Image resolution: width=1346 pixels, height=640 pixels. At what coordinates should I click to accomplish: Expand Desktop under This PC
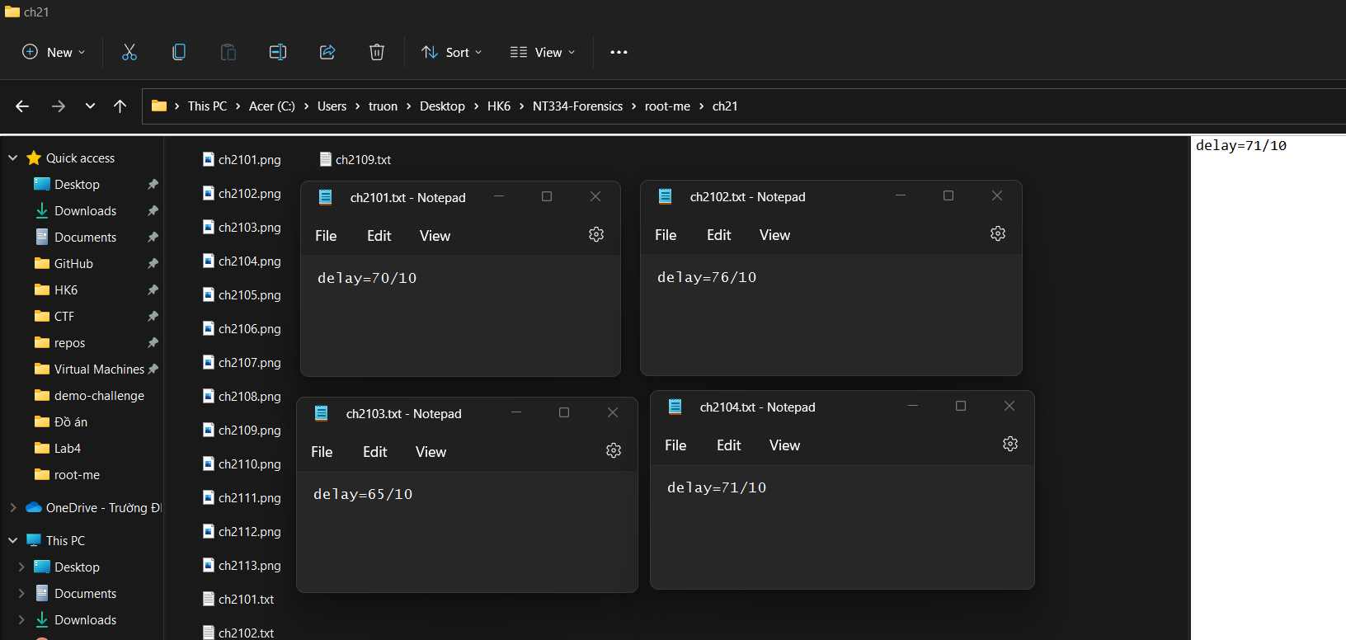(21, 567)
